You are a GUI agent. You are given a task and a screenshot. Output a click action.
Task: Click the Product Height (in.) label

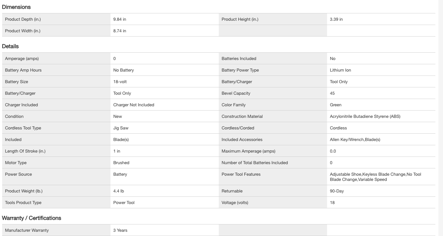240,19
